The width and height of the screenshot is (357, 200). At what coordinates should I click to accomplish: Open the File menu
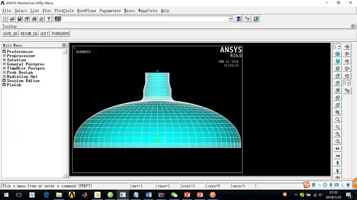pos(7,11)
